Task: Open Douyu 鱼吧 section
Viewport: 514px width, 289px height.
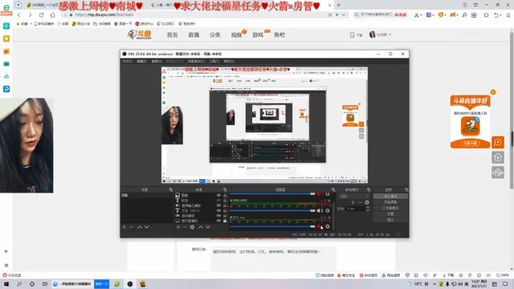Action: (279, 35)
